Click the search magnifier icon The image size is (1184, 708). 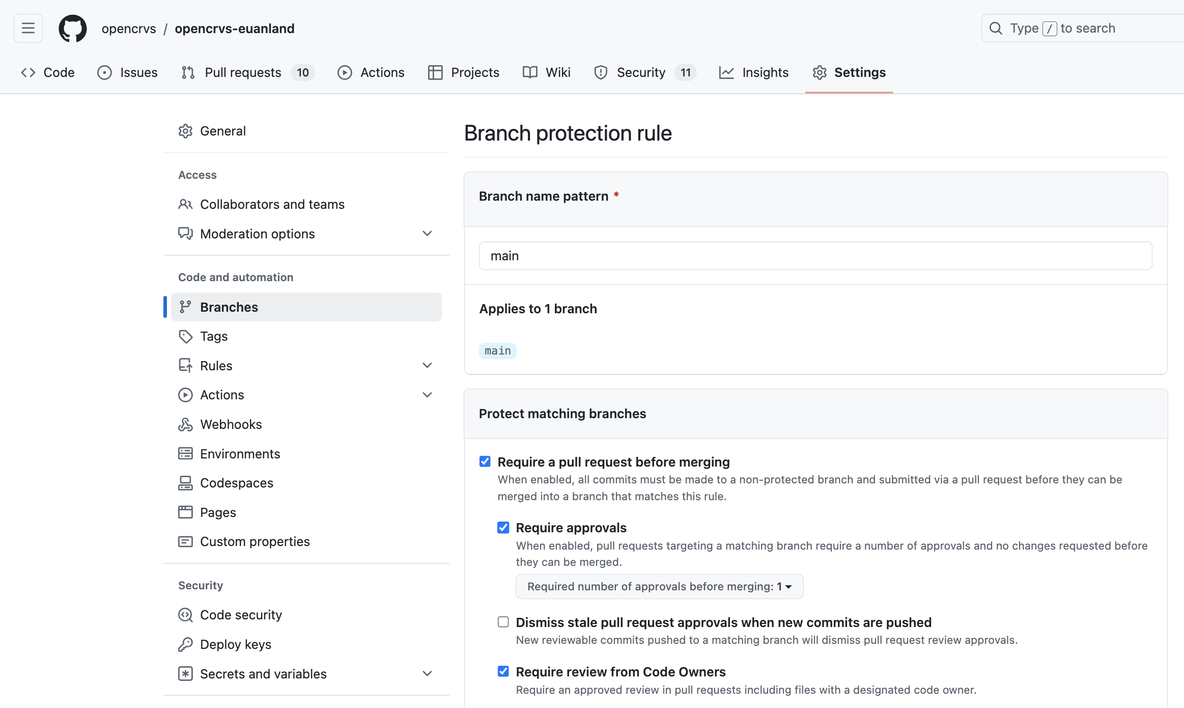[996, 29]
